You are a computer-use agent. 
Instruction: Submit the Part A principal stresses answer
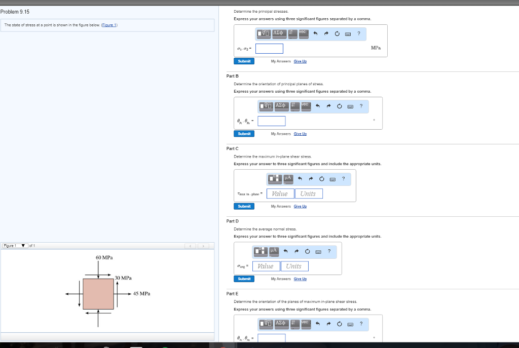(x=244, y=61)
